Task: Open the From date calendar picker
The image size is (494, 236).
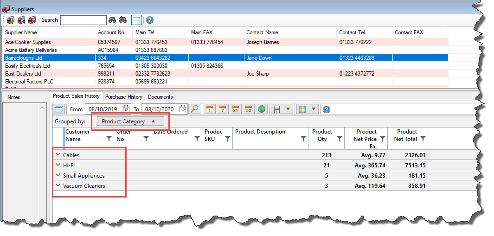Action: click(x=126, y=109)
